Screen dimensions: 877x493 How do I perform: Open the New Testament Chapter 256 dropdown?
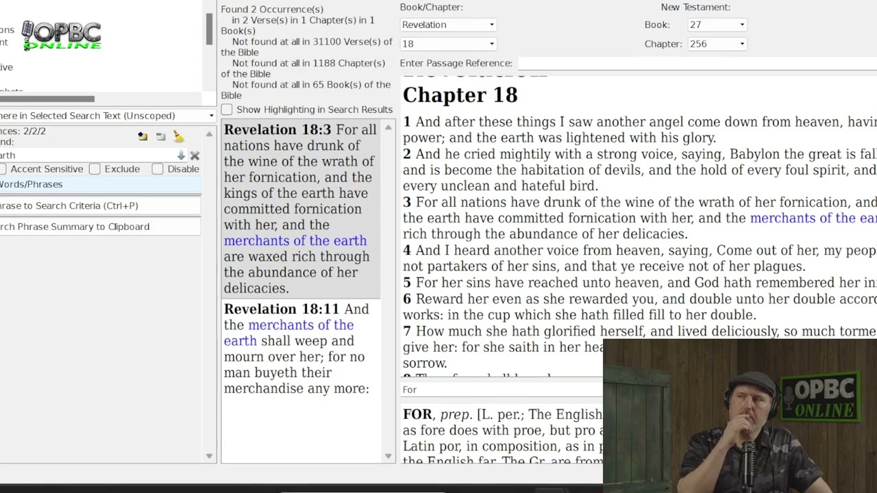click(x=717, y=44)
